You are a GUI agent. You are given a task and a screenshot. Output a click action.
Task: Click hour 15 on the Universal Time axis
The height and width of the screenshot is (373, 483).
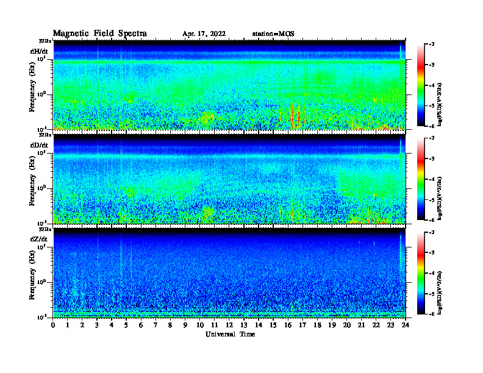point(273,325)
